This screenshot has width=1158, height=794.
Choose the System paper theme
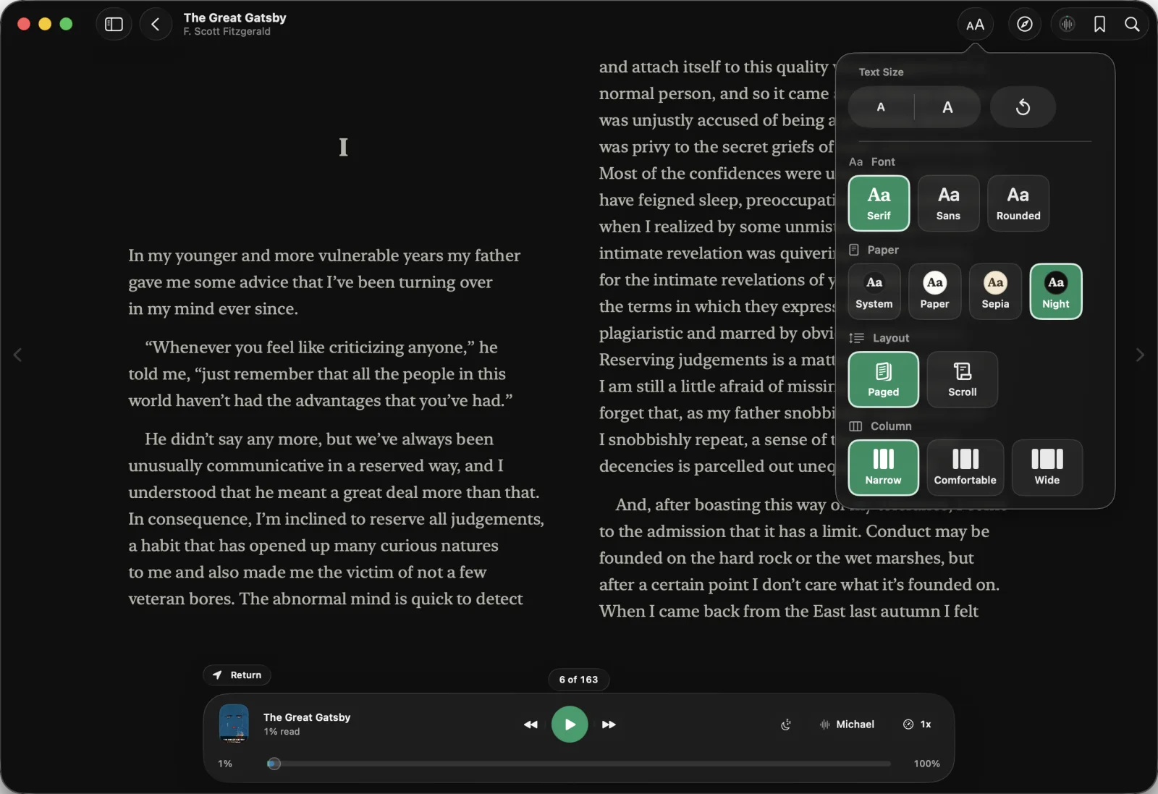coord(874,291)
